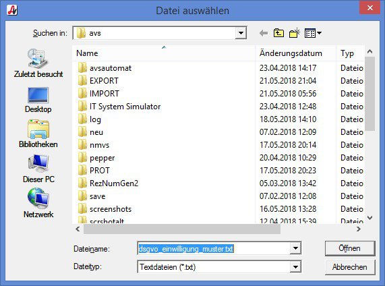Viewport: 385px width, 286px height.
Task: Click date 18.05.2018 14:10 of log
Action: (x=288, y=119)
